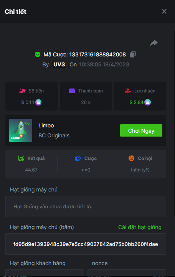
Task: Click the coin icon beside $ 0.14
Action: [x=38, y=102]
